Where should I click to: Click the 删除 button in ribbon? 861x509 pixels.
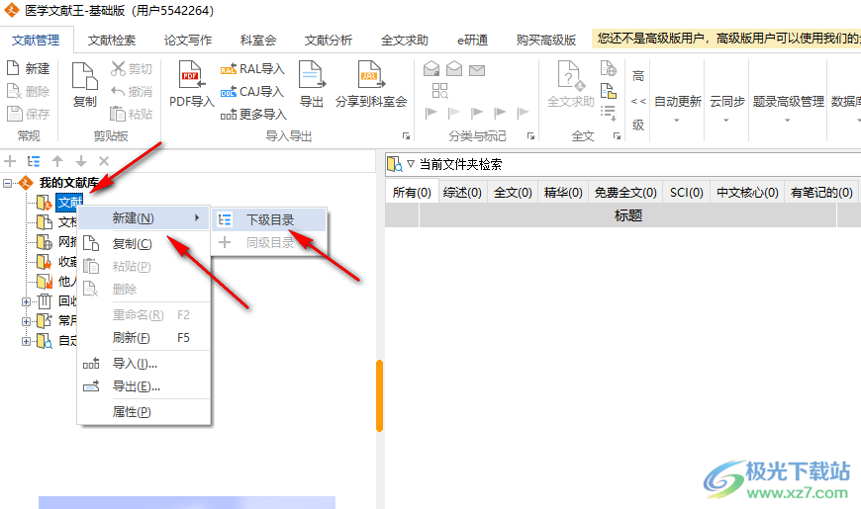click(29, 91)
